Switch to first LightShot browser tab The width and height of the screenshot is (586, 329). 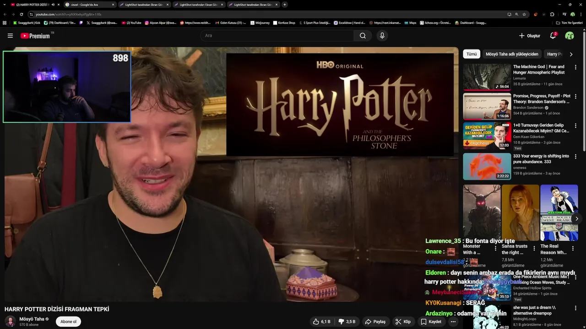pos(144,5)
